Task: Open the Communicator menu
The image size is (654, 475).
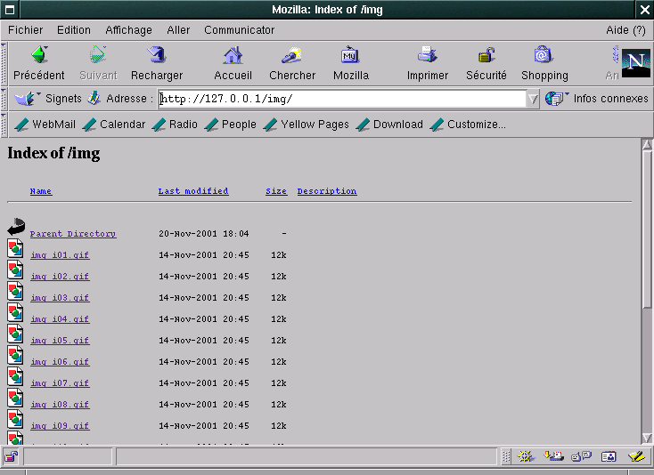Action: point(239,29)
